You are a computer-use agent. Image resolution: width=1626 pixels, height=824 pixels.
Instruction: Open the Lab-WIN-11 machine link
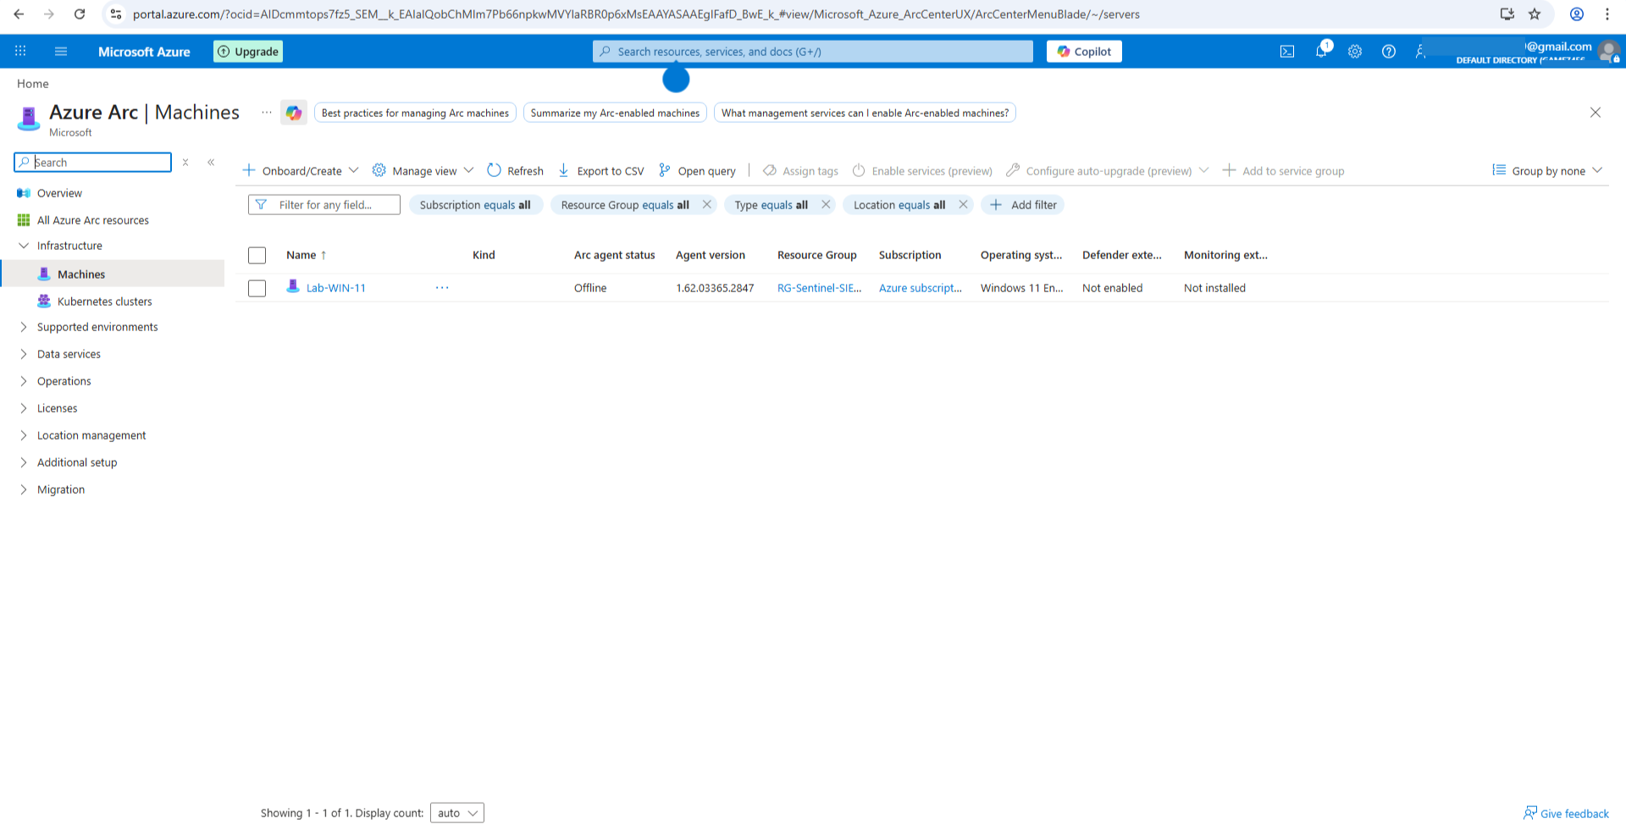pyautogui.click(x=336, y=288)
